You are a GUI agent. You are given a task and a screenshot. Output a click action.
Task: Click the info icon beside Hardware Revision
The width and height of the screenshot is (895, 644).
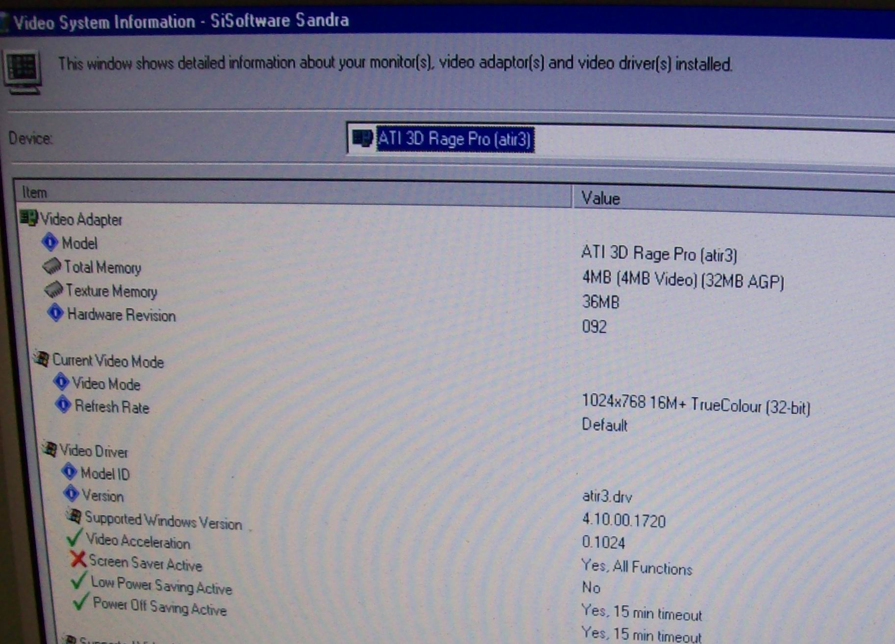click(55, 312)
